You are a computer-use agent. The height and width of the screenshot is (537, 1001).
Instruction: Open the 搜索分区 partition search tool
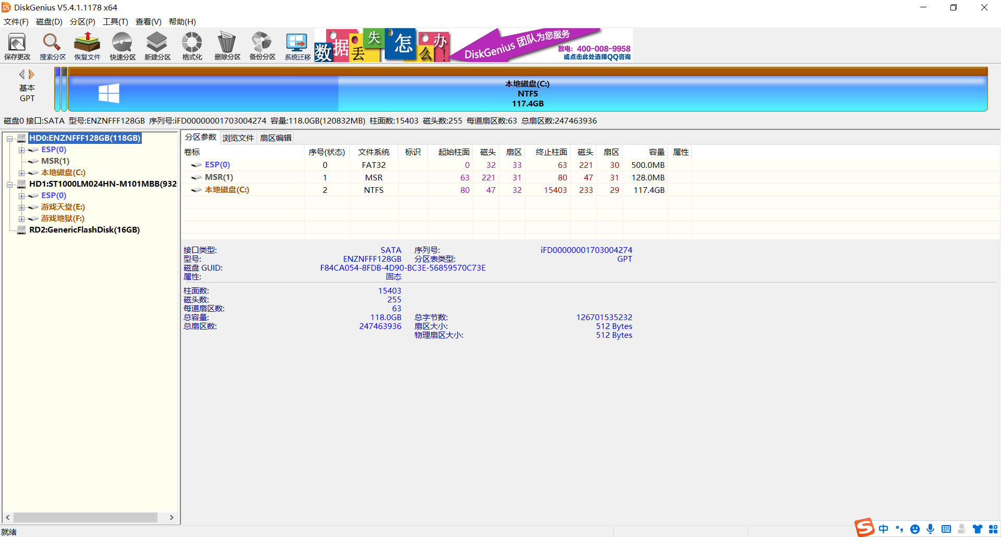[53, 46]
